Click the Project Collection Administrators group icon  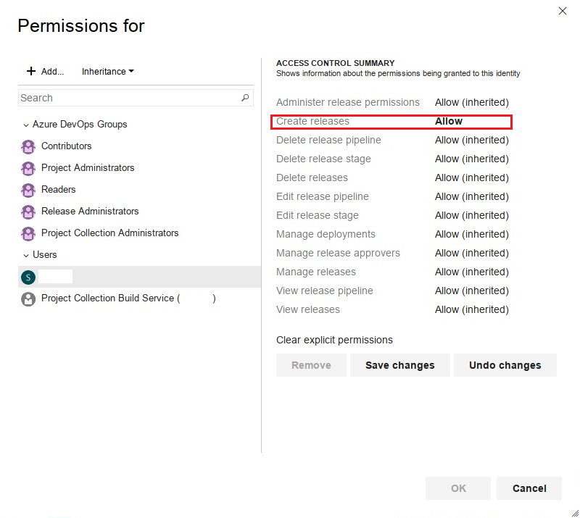click(x=28, y=233)
